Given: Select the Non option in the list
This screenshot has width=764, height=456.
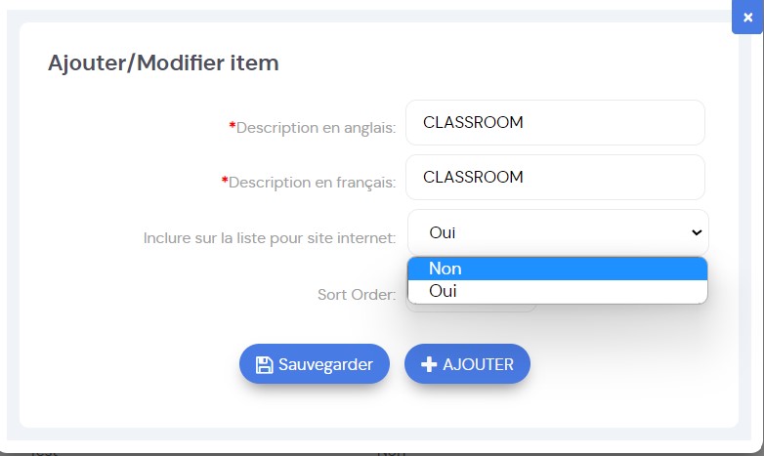Looking at the screenshot, I should pos(558,269).
